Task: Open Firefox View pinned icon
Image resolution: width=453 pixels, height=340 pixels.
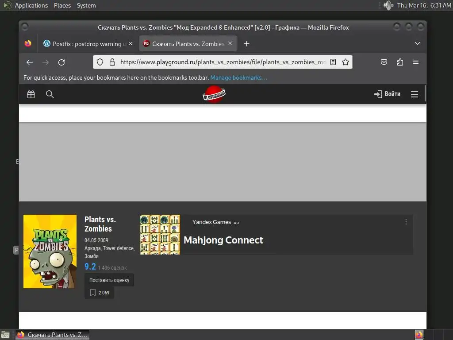Action: [x=28, y=44]
